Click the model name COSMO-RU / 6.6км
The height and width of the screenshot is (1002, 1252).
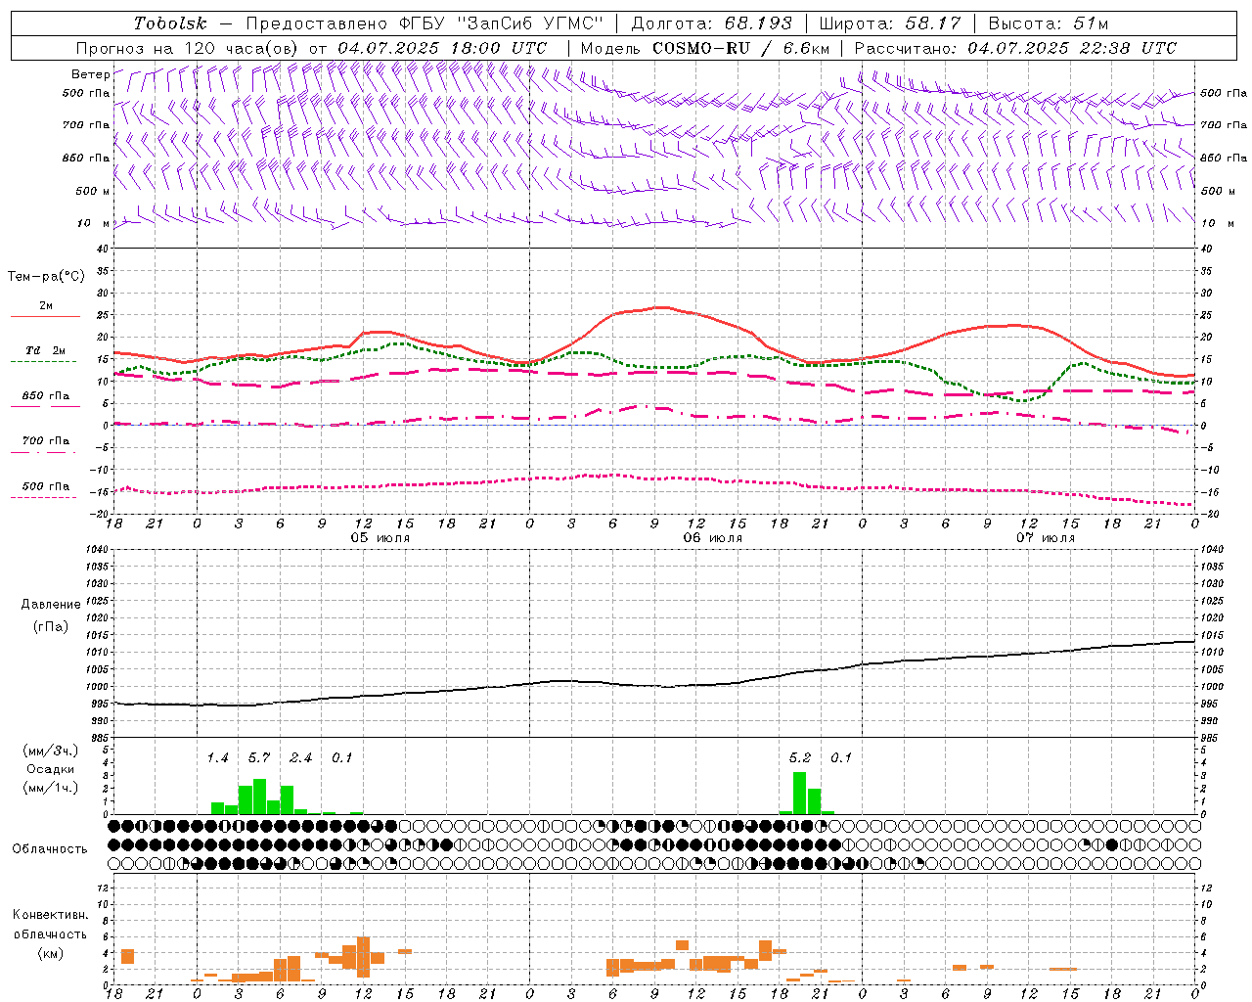coord(741,48)
